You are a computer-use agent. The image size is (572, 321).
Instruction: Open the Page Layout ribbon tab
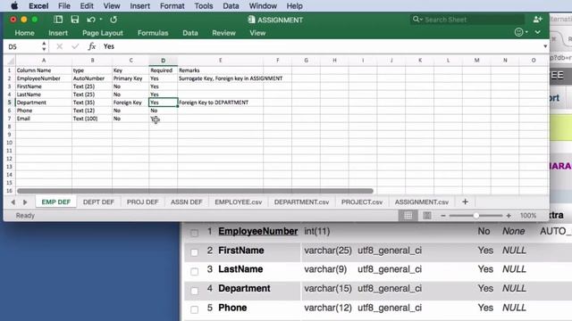click(x=103, y=33)
